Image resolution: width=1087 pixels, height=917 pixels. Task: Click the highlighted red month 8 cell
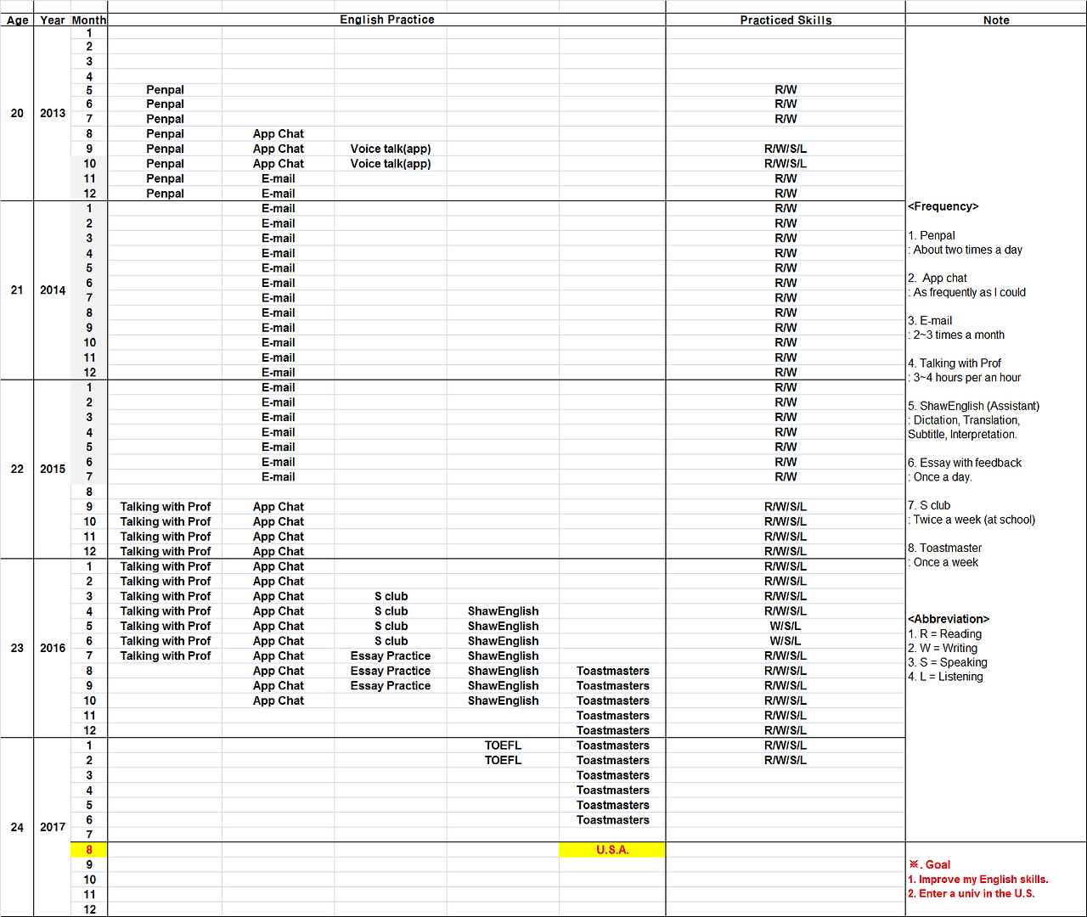(x=89, y=850)
